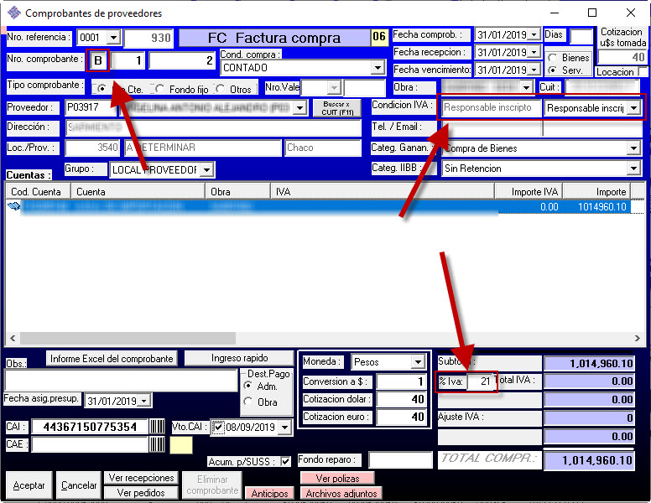The image size is (651, 503).
Task: Click the barcode icon next to CAI field
Action: pyautogui.click(x=158, y=427)
